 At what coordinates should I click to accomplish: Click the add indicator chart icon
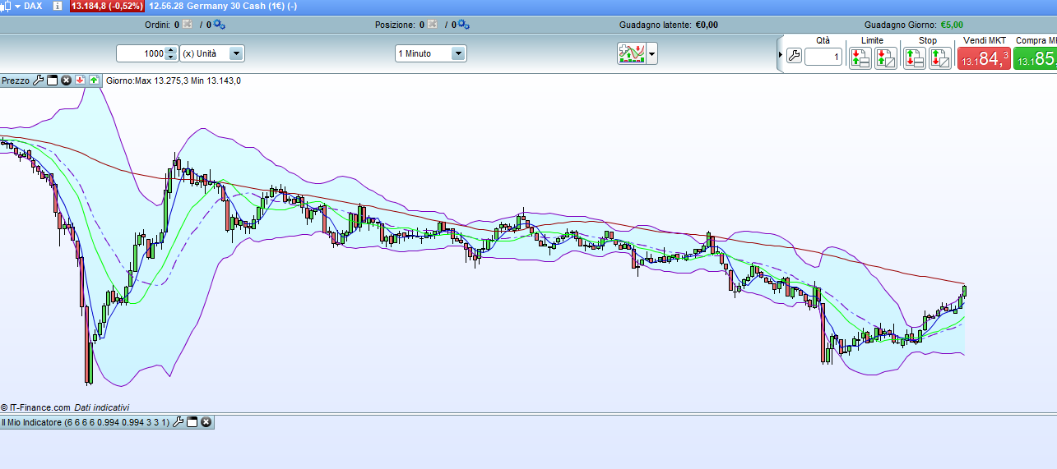point(632,54)
